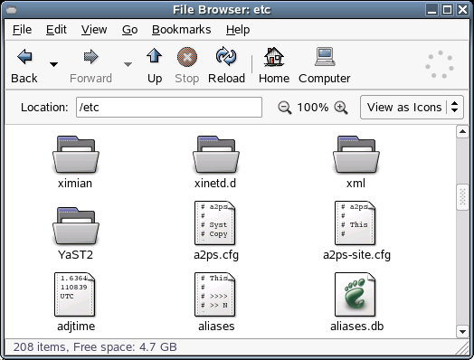Click the adjtime name label
Screen dimensions: 474x360
click(76, 327)
